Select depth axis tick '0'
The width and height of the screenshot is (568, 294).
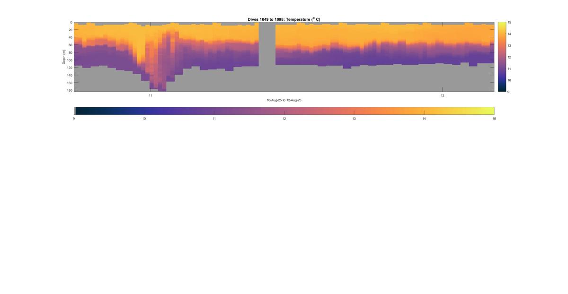(x=71, y=22)
